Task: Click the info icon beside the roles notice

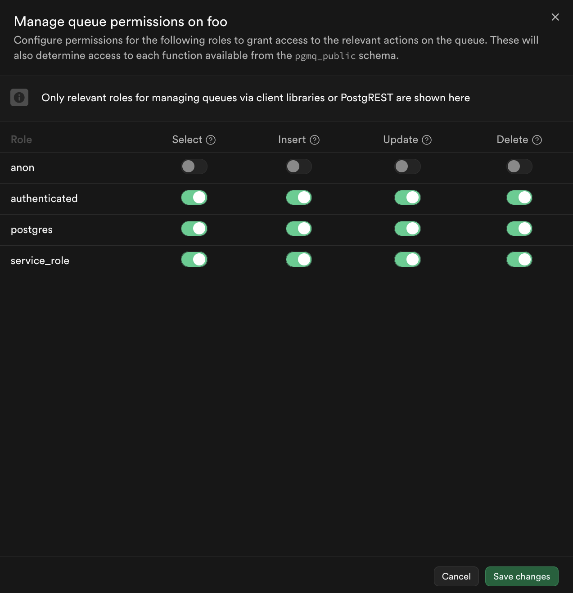Action: point(19,97)
